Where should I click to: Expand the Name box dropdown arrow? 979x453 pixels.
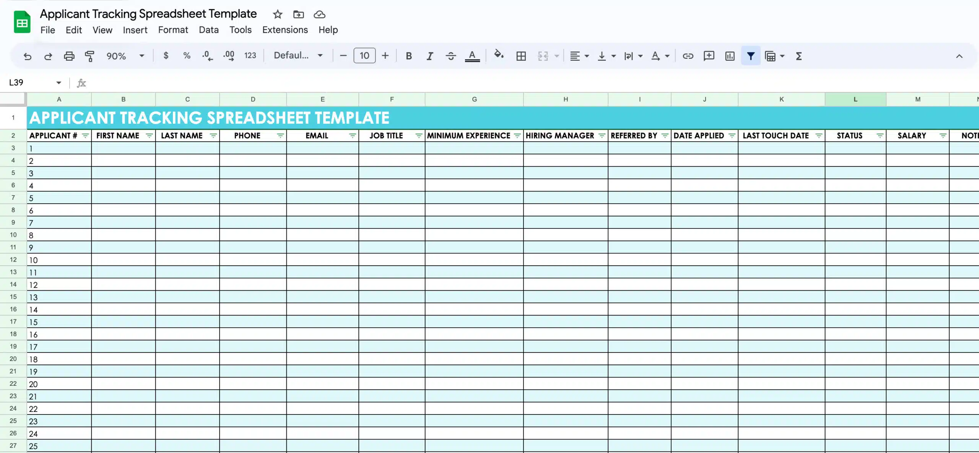tap(59, 83)
